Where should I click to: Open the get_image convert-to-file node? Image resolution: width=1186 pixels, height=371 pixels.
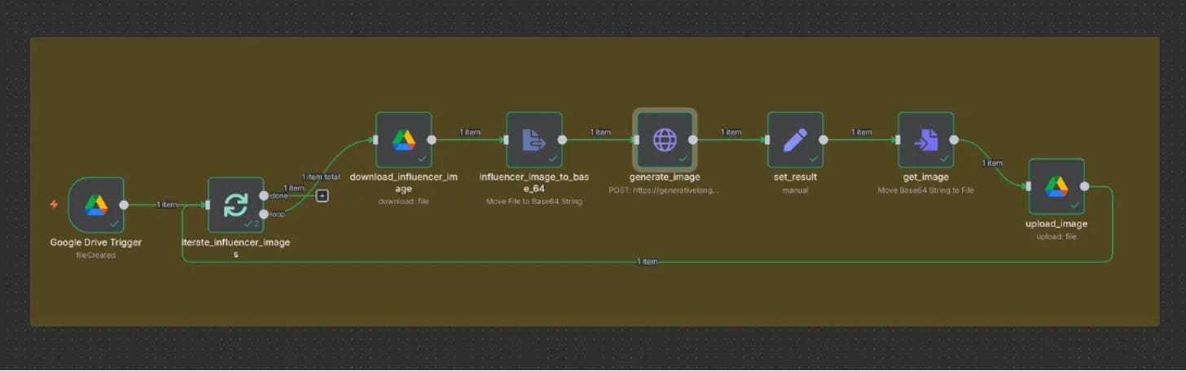click(x=926, y=140)
